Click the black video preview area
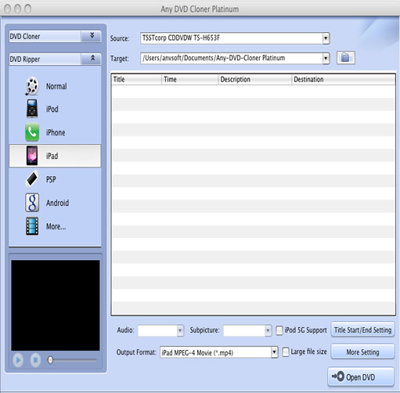 [56, 305]
